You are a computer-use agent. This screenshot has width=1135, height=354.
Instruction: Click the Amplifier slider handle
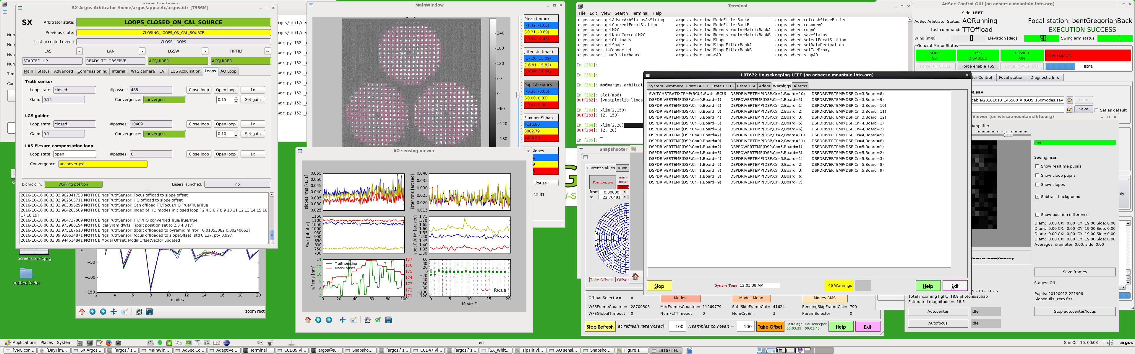pyautogui.click(x=1008, y=135)
